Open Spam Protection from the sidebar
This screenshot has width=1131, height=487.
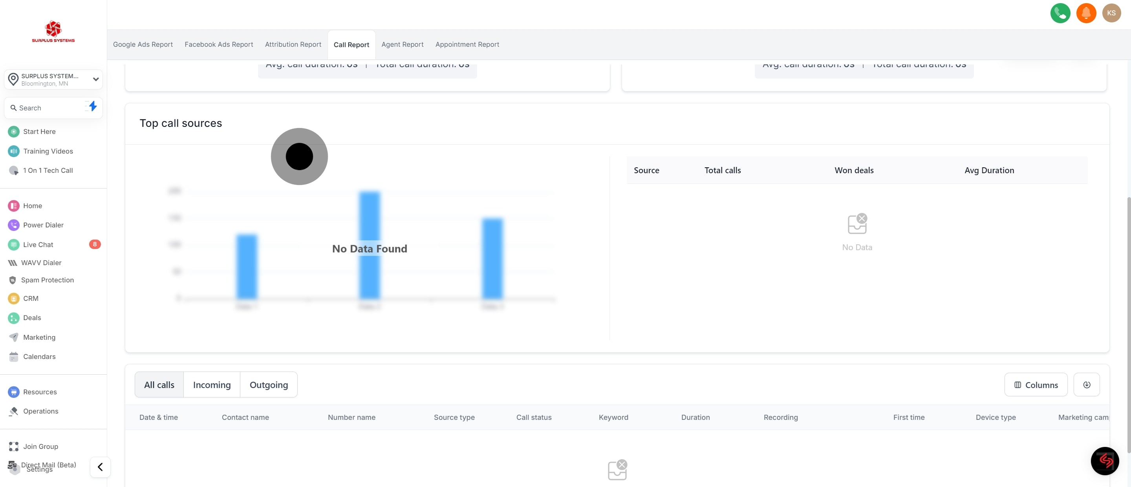[48, 280]
